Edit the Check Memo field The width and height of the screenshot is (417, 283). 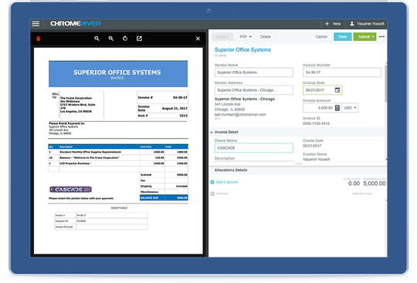tap(254, 148)
